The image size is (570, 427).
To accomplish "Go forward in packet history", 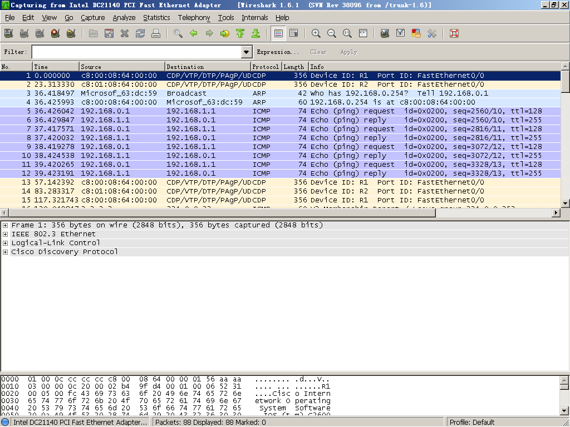I will (209, 33).
